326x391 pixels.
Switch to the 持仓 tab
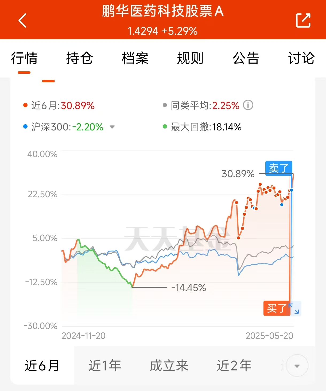tap(80, 58)
